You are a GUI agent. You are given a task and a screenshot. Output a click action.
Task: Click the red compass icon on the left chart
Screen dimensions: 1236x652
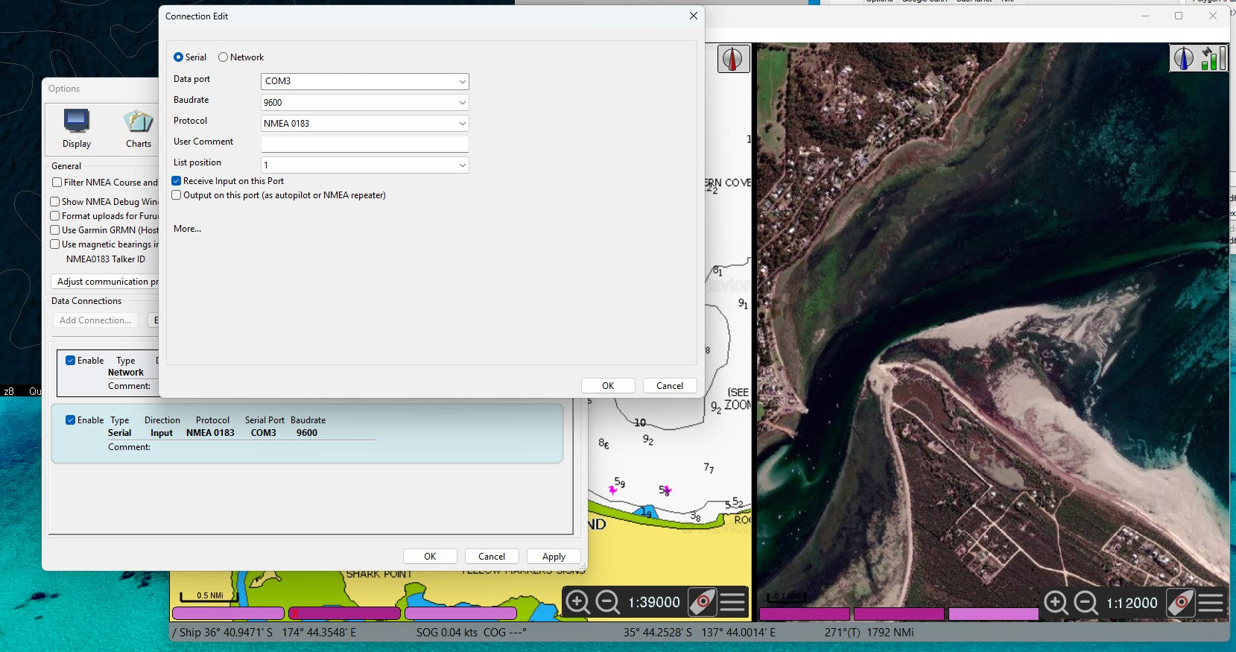tap(733, 59)
